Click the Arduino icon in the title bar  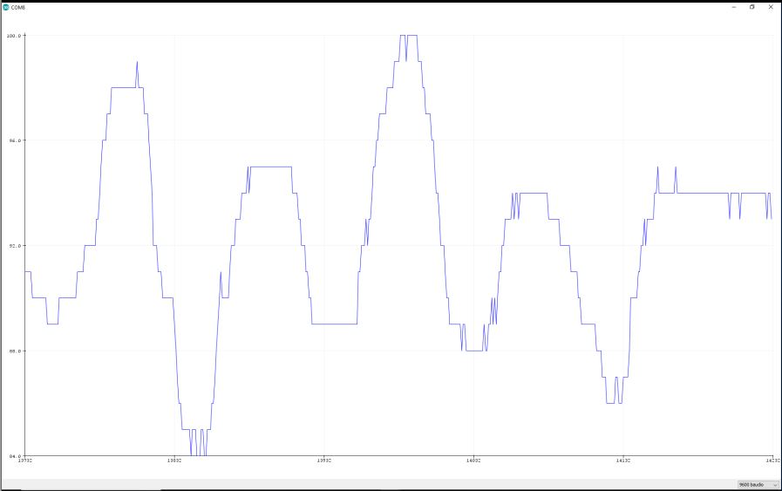click(x=6, y=6)
